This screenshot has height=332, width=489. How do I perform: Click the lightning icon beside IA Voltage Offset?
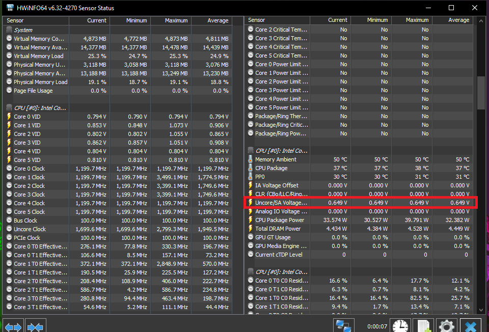(x=250, y=185)
